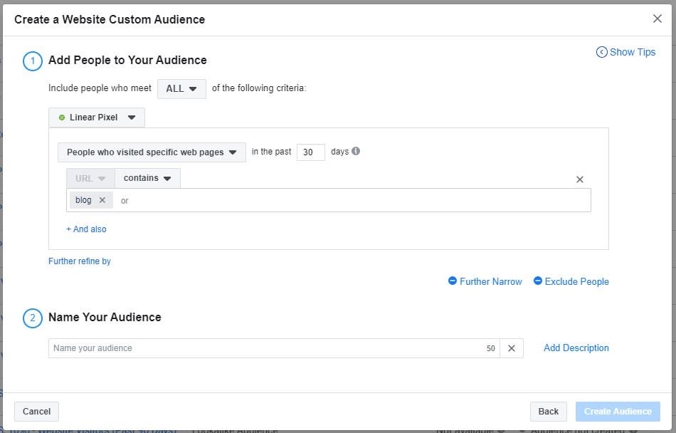The height and width of the screenshot is (433, 676).
Task: Click the blog keyword tag text
Action: point(83,200)
